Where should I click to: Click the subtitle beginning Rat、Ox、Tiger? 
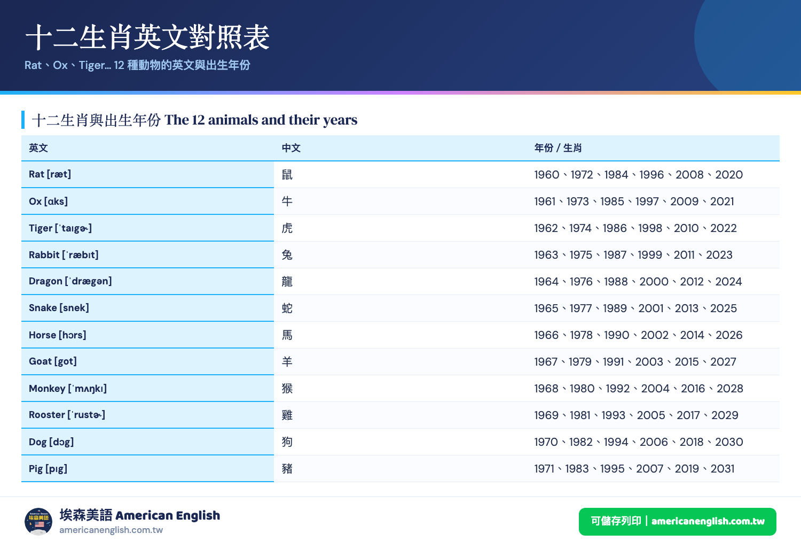(137, 65)
